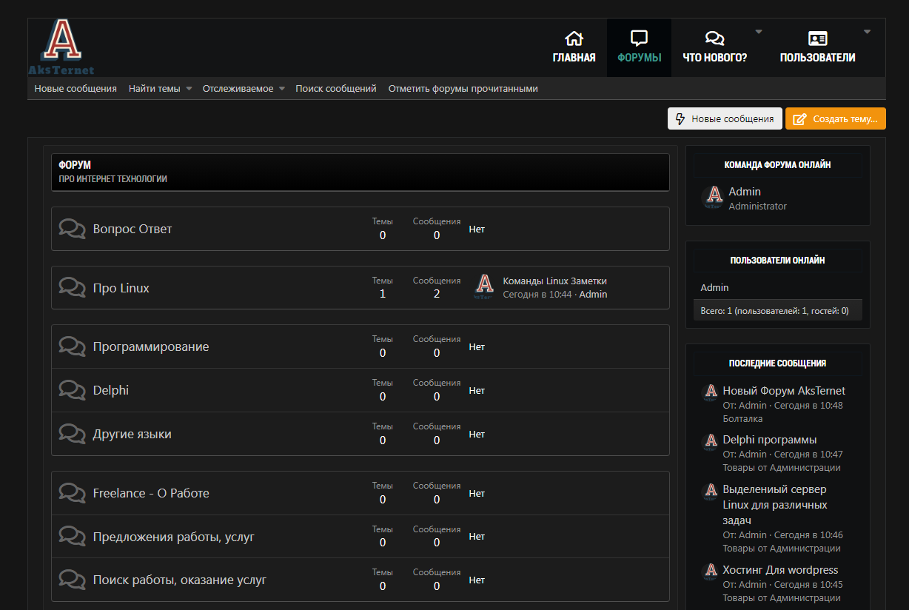Click the Что нового chat icon
The width and height of the screenshot is (909, 610).
click(714, 38)
